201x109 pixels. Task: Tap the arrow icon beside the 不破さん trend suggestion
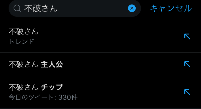(x=187, y=36)
